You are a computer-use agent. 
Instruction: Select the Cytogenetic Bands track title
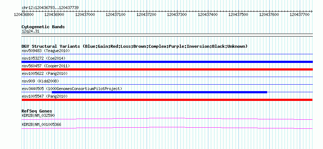[43, 27]
